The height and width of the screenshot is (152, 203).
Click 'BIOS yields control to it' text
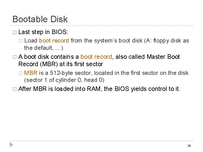pos(147,89)
